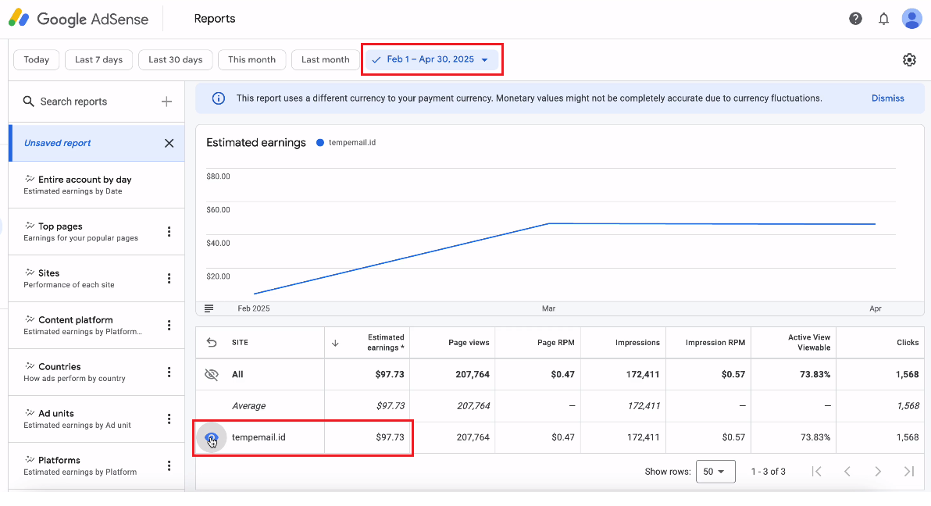This screenshot has width=931, height=506.
Task: Click the Estimated earnings chart title
Action: [256, 143]
